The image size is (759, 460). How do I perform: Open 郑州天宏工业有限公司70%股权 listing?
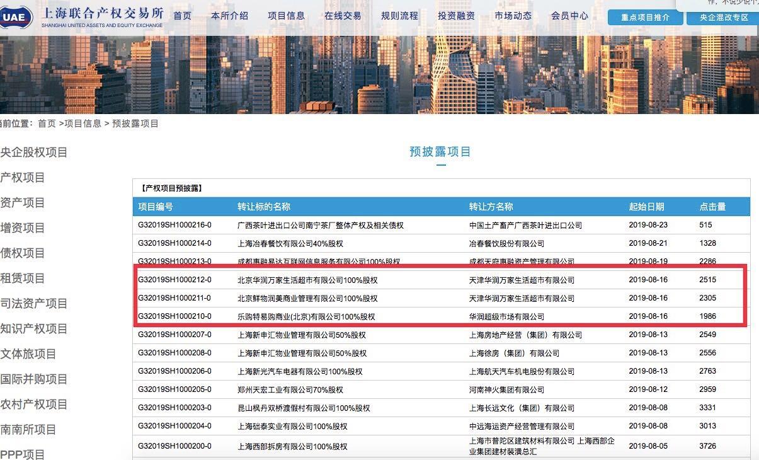coord(290,389)
